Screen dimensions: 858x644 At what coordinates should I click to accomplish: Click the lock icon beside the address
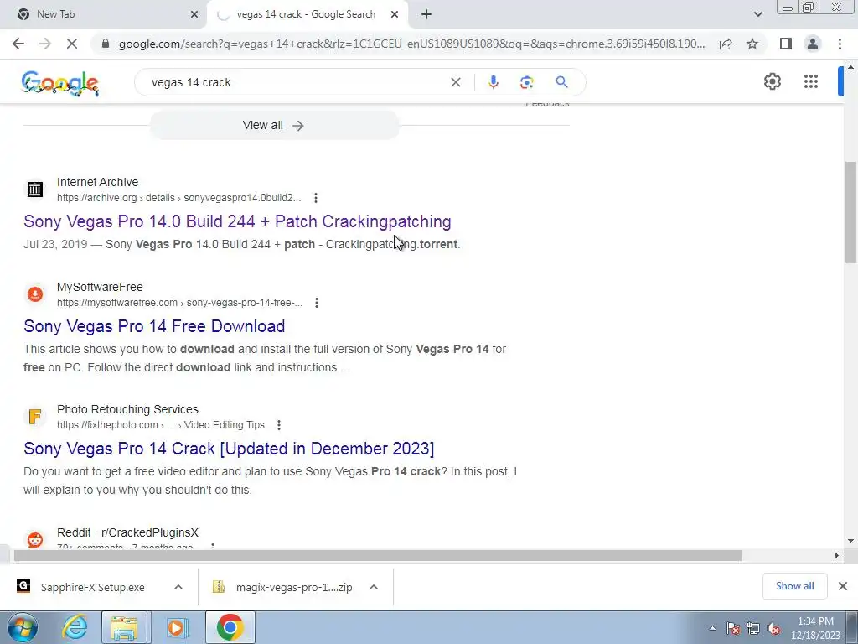pos(106,44)
